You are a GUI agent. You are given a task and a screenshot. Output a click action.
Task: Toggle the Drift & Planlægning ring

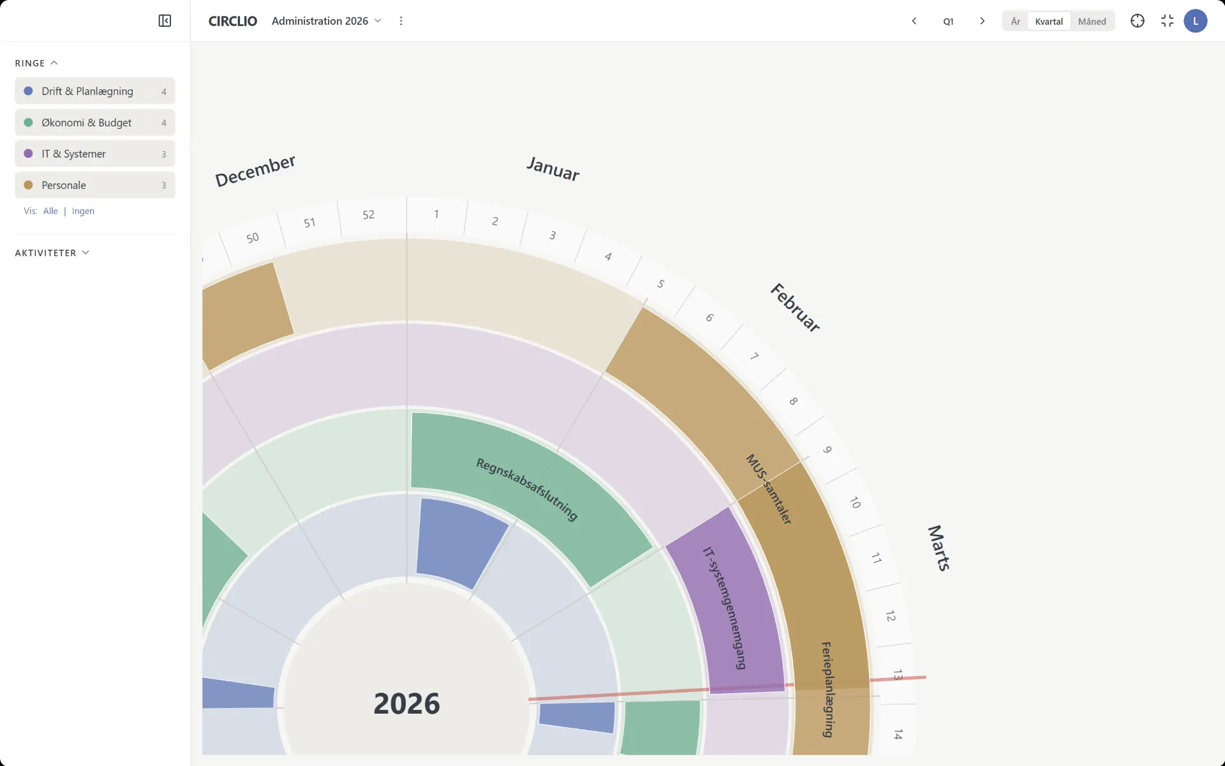[95, 91]
